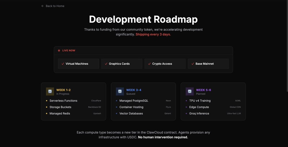Click the Serverless Functions item
The width and height of the screenshot is (288, 147).
point(63,101)
